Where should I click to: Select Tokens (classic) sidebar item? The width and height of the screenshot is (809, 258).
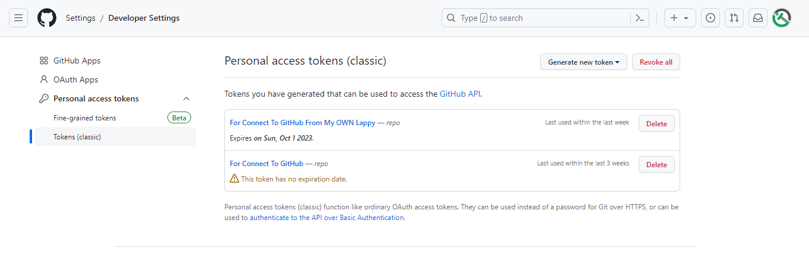click(x=115, y=136)
